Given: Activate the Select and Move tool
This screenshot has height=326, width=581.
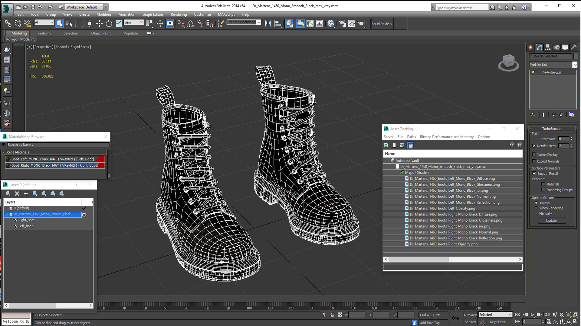Looking at the screenshot, I should [x=99, y=24].
